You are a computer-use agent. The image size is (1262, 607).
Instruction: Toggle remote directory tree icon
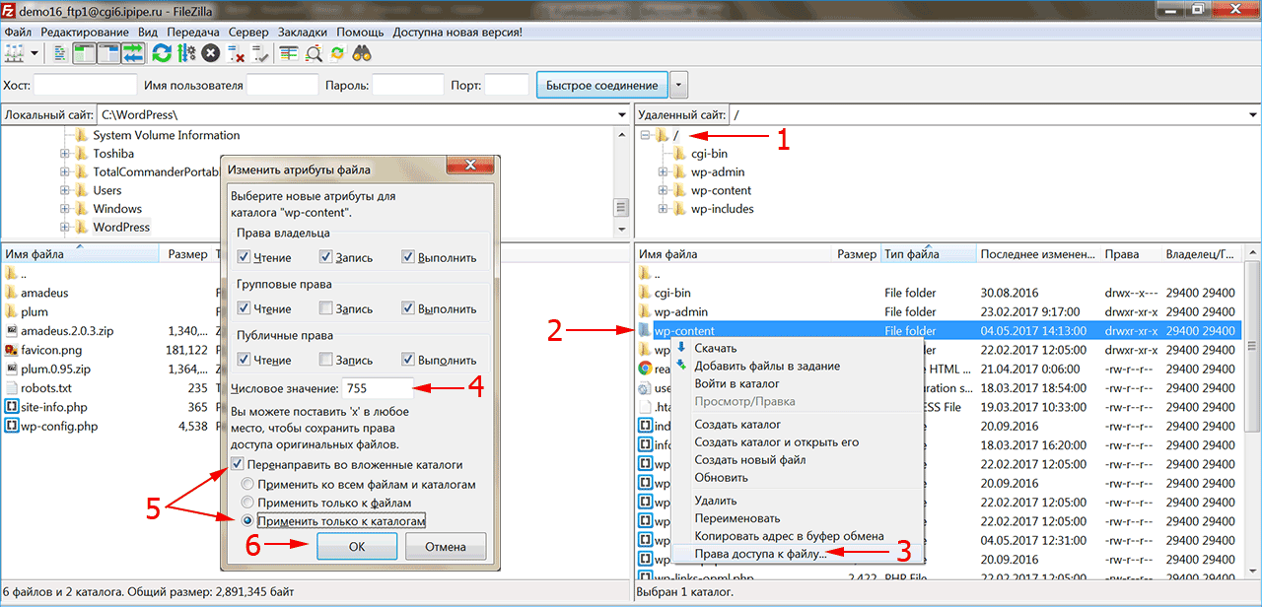[108, 52]
